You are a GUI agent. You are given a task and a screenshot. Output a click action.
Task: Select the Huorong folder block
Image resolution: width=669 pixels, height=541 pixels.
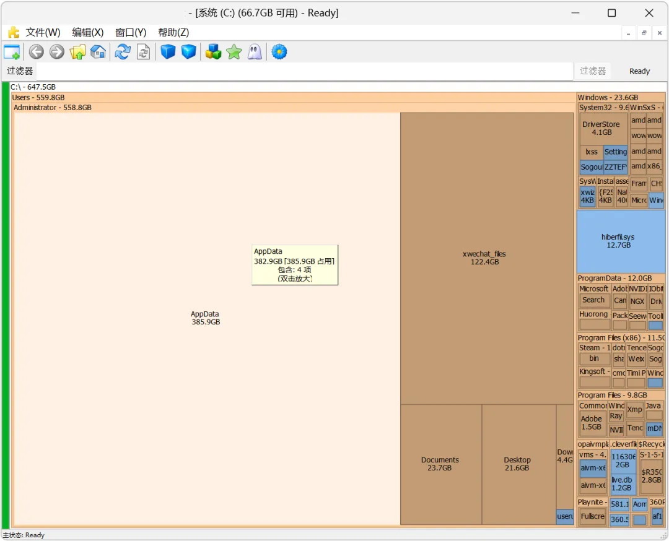594,319
